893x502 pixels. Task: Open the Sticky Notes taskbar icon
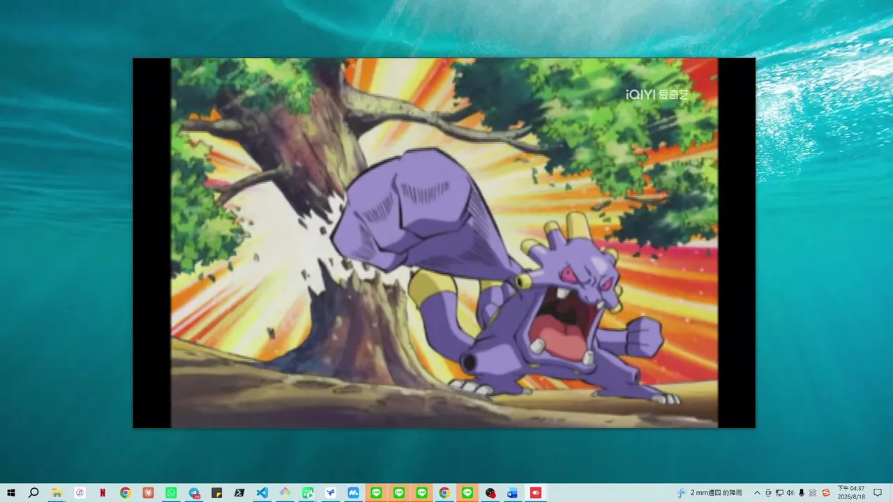coord(216,492)
